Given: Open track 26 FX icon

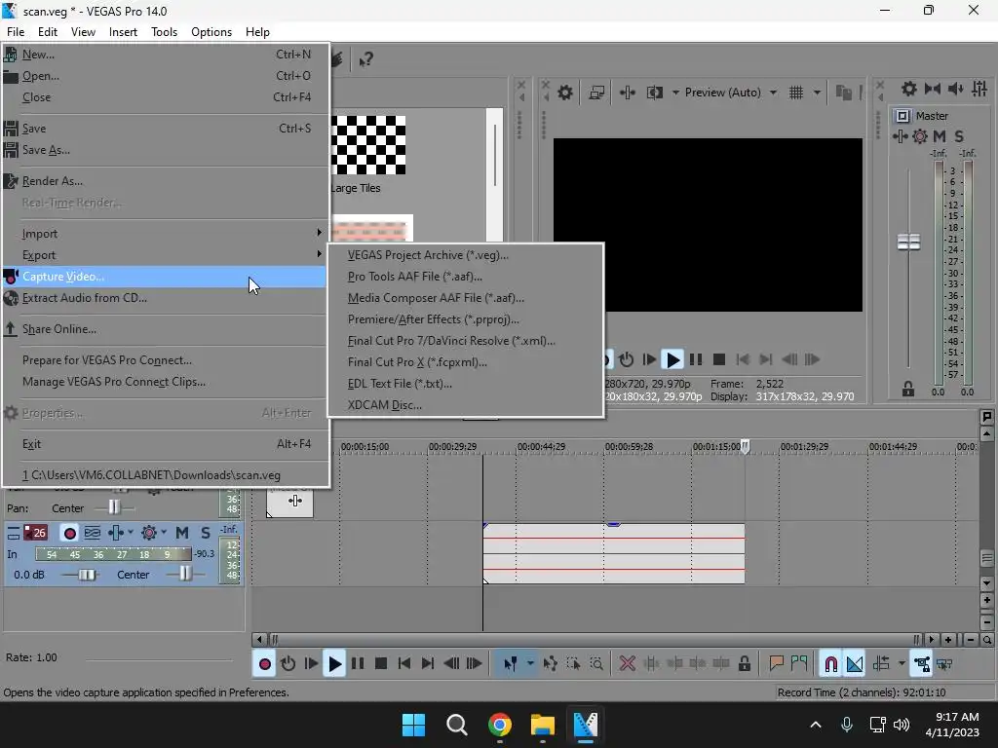Looking at the screenshot, I should click(115, 533).
